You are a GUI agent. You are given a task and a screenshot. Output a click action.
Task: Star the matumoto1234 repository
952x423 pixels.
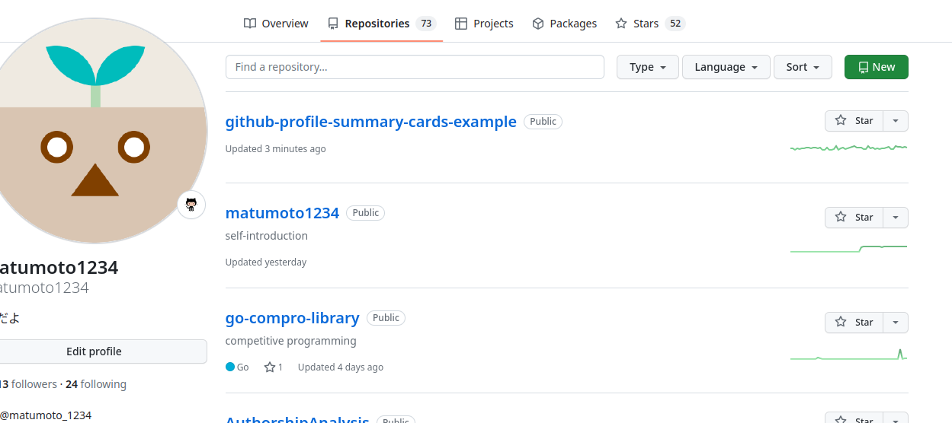(x=854, y=218)
